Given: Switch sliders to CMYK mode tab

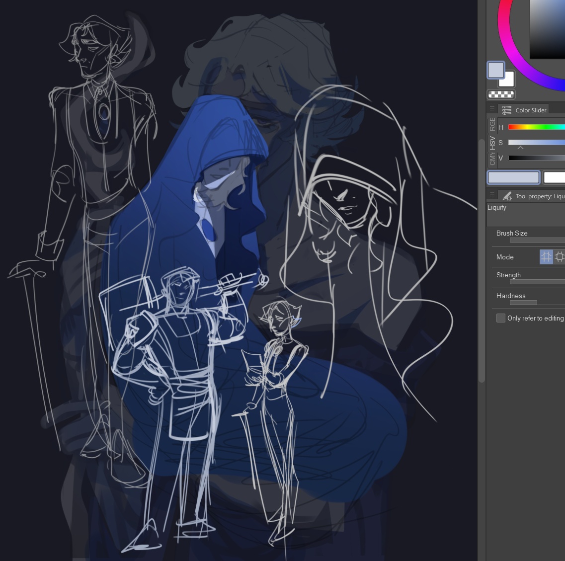Looking at the screenshot, I should 492,159.
